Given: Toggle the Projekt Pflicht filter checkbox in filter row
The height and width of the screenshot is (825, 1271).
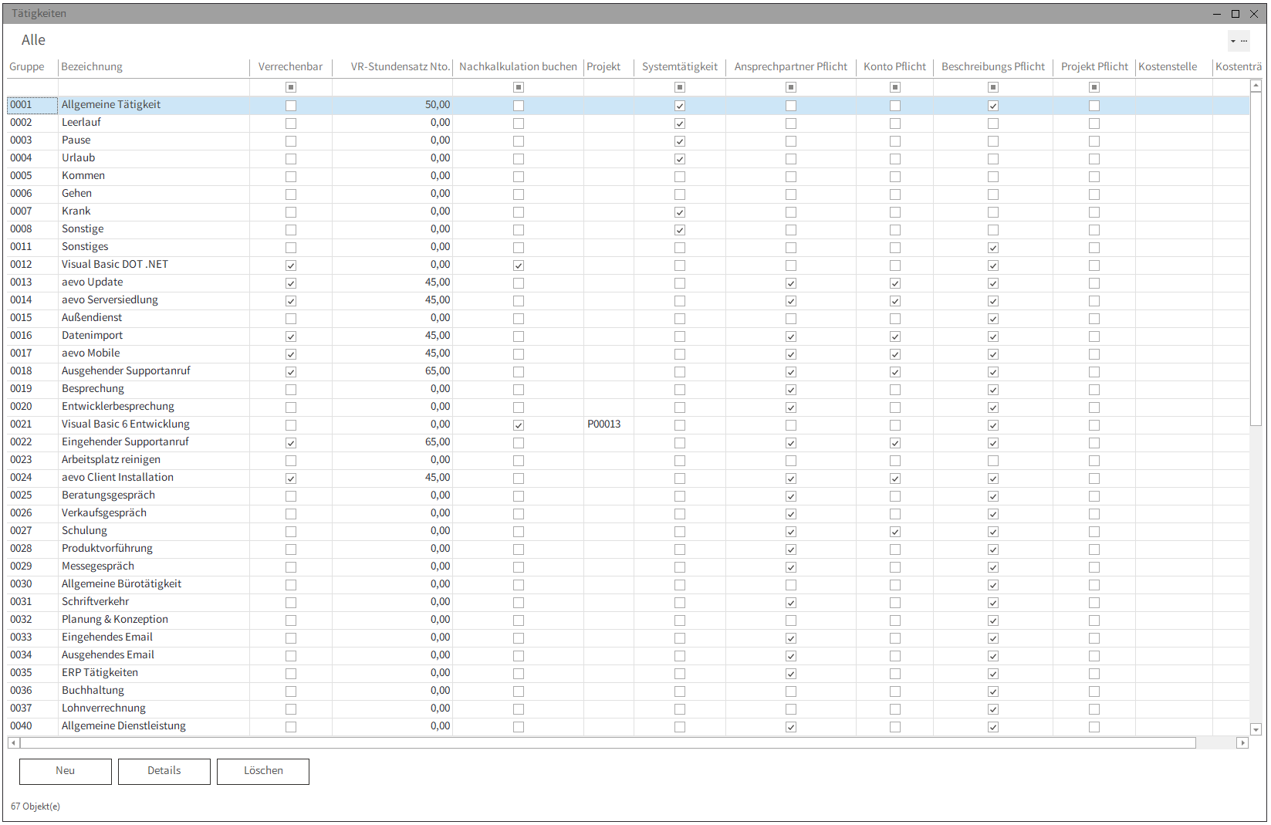Looking at the screenshot, I should [x=1094, y=87].
